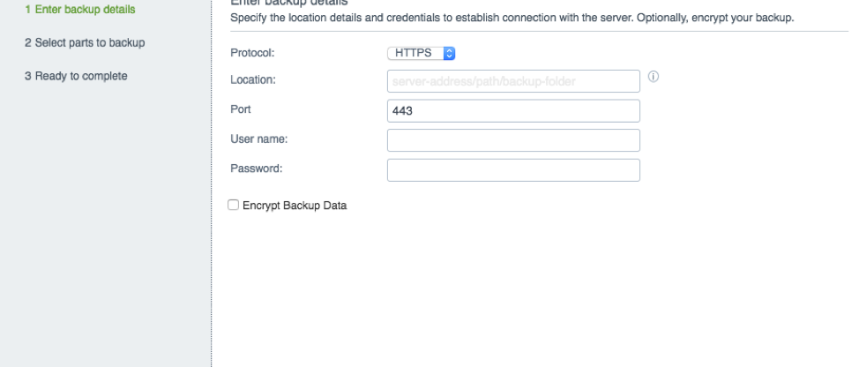Viewport: 859px width, 367px height.
Task: Click the blue arrows on Protocol selector
Action: (x=449, y=53)
